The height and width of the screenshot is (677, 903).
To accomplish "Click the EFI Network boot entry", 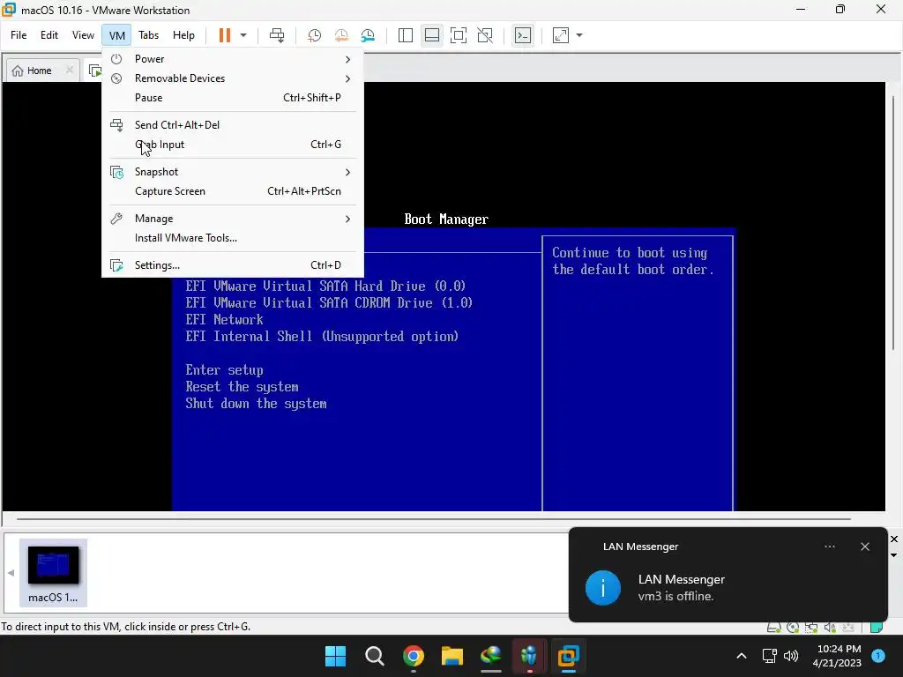I will click(x=224, y=319).
